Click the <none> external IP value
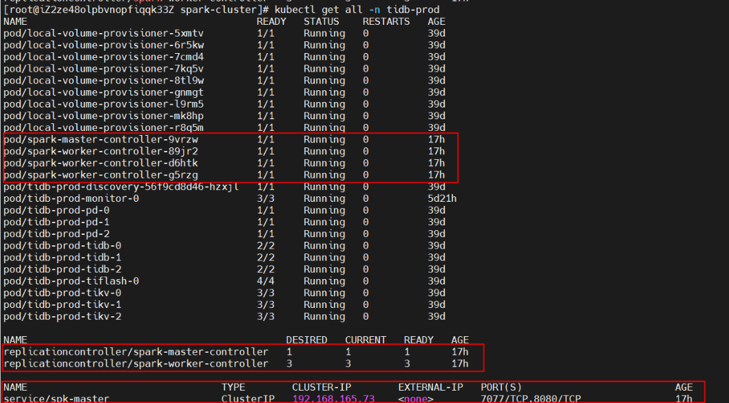The height and width of the screenshot is (403, 729). (x=416, y=398)
